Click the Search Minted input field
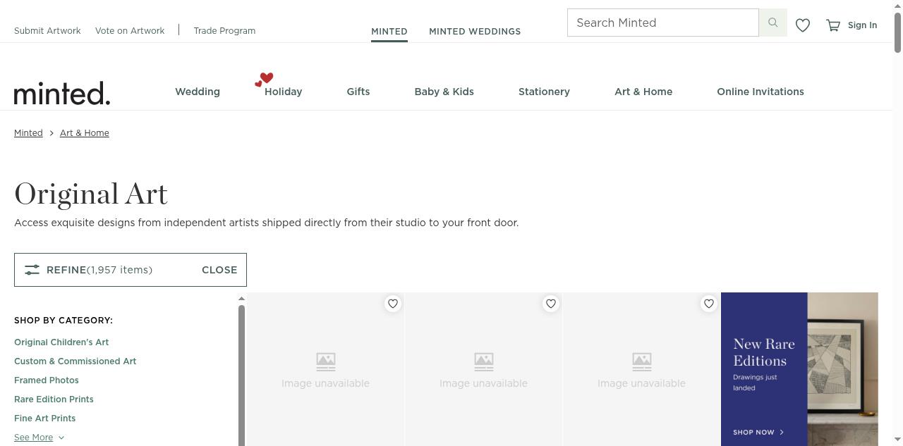 (663, 23)
